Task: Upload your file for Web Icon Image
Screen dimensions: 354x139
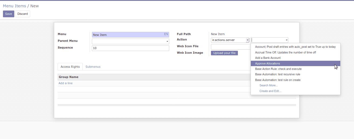Action: click(224, 53)
